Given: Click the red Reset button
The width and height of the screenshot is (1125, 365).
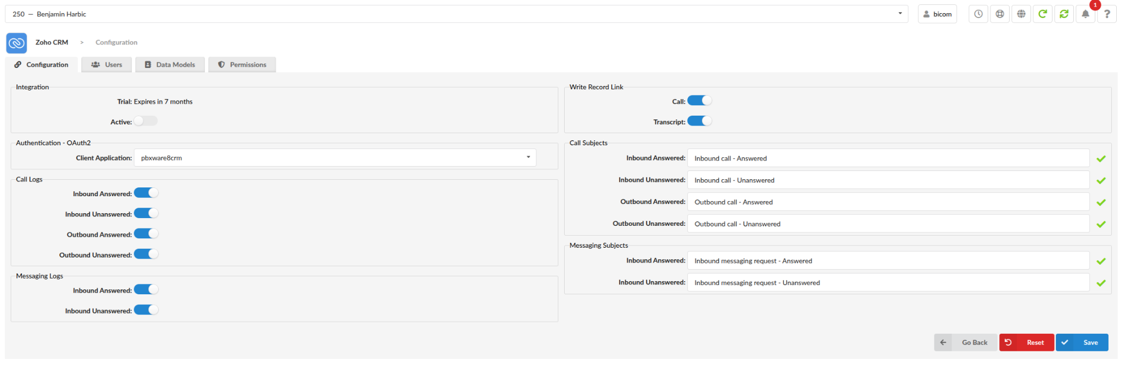Looking at the screenshot, I should click(1026, 343).
